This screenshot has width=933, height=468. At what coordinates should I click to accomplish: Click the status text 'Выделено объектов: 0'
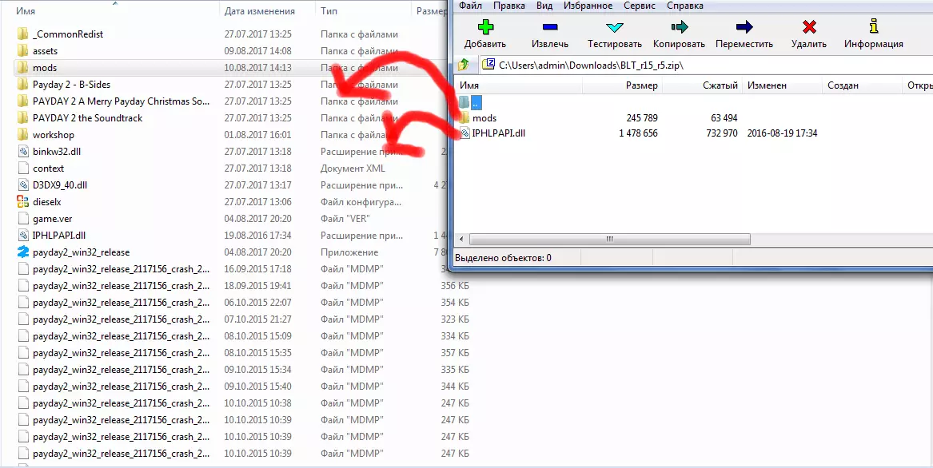[503, 258]
